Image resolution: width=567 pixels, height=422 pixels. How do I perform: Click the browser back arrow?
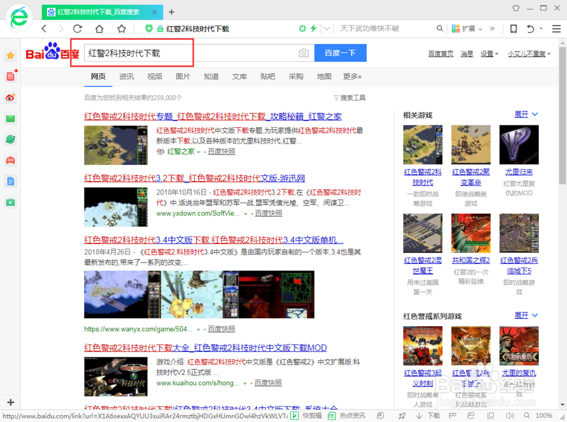(x=44, y=28)
